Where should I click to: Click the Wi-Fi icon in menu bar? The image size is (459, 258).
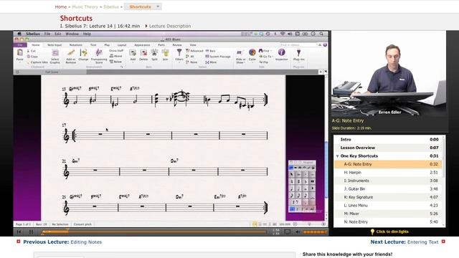click(283, 34)
